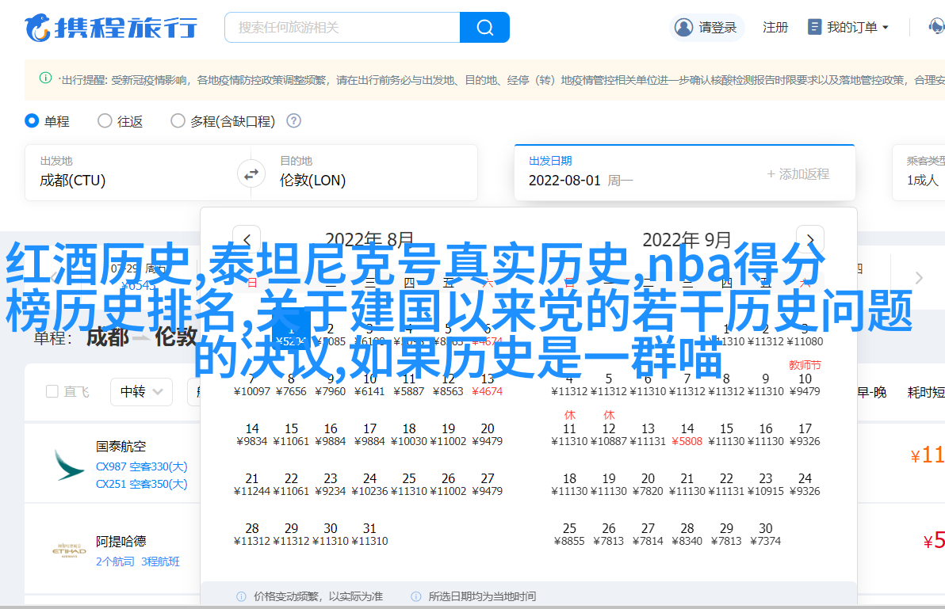Click the 请登录 login button

tap(707, 28)
